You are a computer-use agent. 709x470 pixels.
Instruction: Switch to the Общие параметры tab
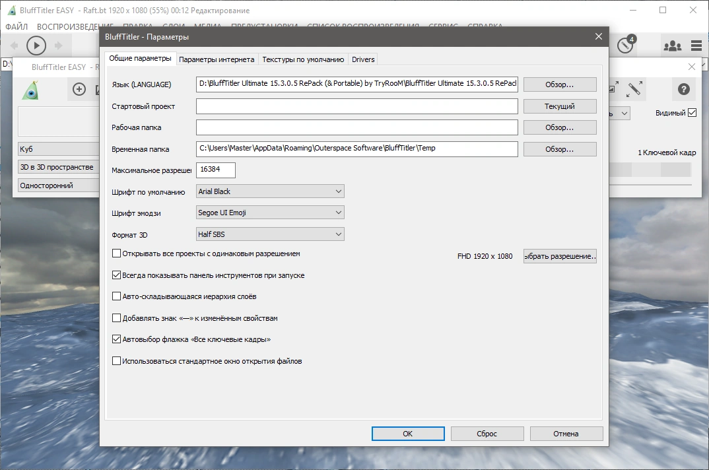click(140, 58)
